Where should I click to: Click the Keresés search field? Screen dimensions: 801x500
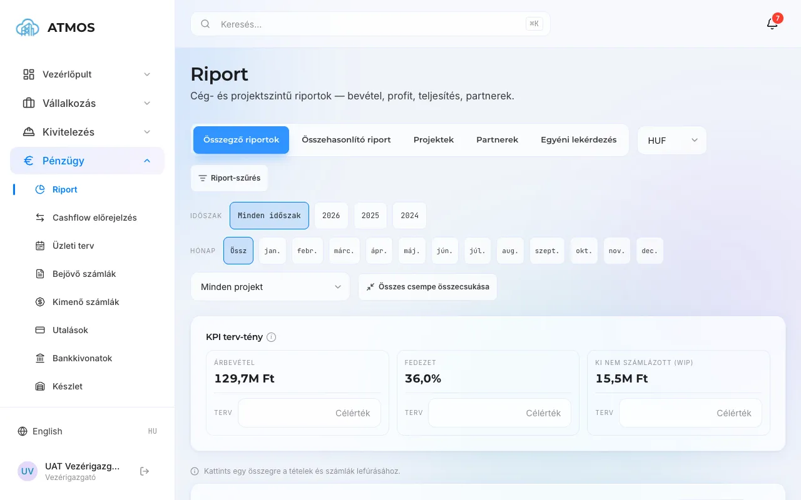click(370, 24)
